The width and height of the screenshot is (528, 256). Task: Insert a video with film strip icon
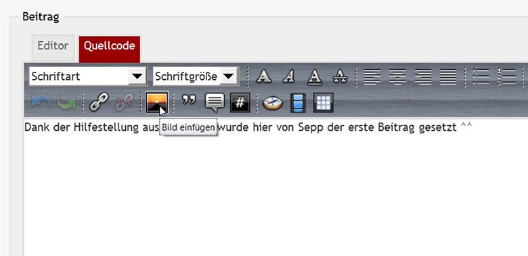click(298, 103)
